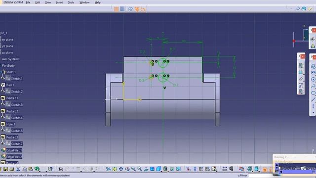Select Sketch.1 in the tree

[17, 79]
